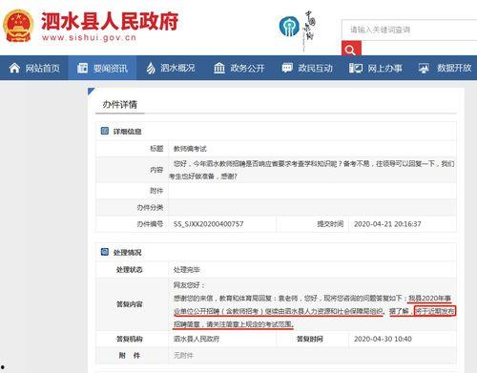
Task: Click the 办件详情 heading
Action: [119, 104]
